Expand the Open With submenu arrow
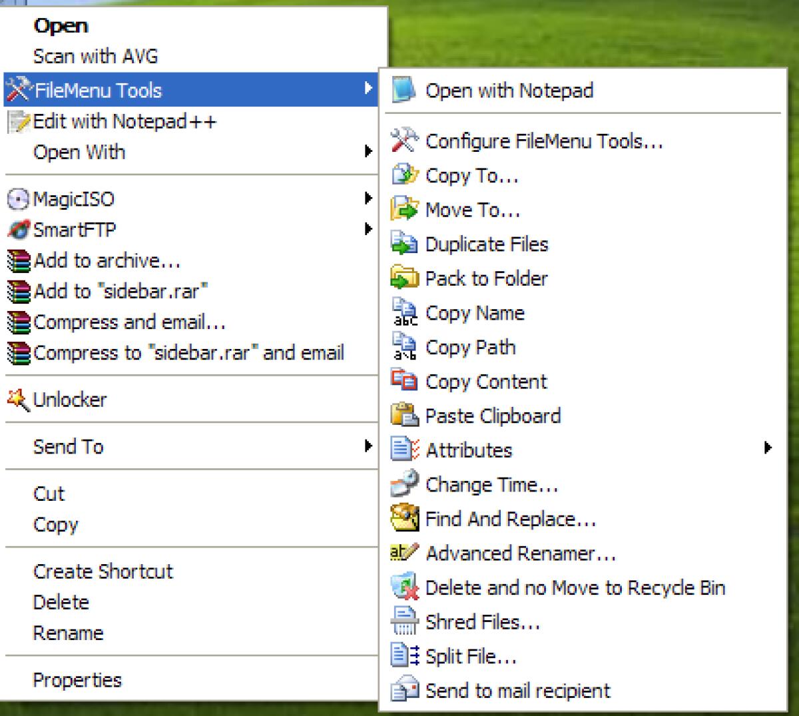This screenshot has width=799, height=716. point(368,151)
